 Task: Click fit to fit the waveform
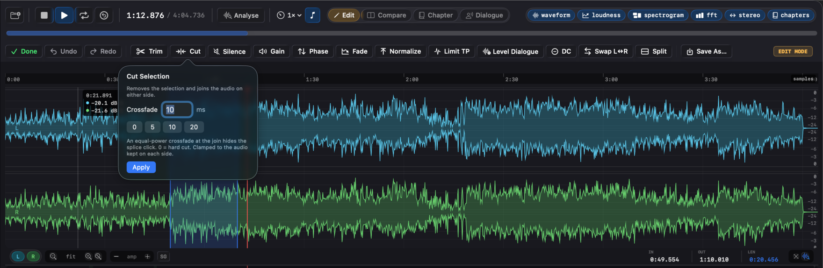point(71,256)
